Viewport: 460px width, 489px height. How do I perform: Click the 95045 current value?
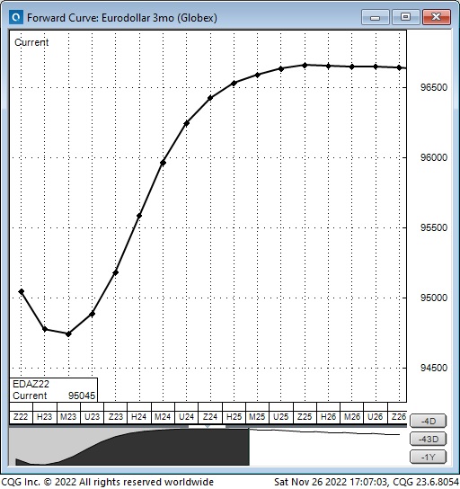pos(82,396)
